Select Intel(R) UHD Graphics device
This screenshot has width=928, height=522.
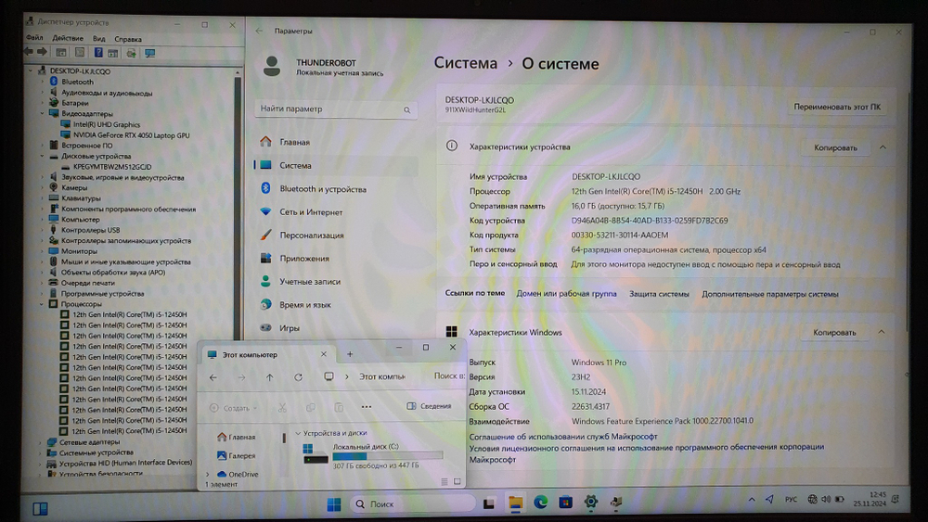click(x=107, y=125)
